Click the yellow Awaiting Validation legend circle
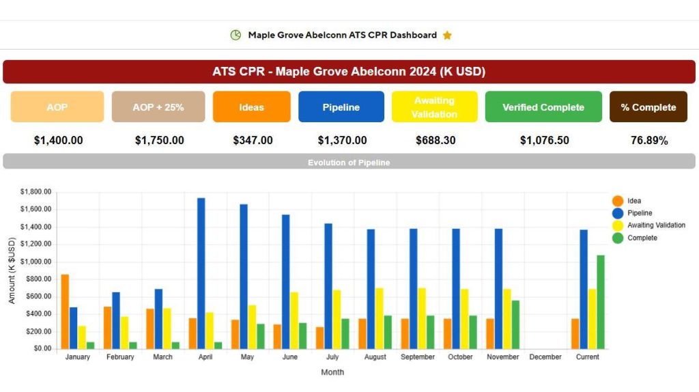The image size is (699, 392). tap(618, 225)
